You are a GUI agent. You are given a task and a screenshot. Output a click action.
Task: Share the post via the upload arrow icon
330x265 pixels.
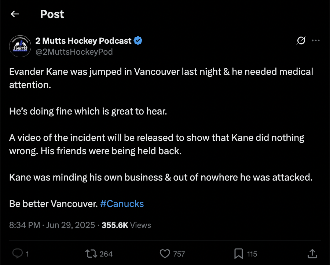312,253
